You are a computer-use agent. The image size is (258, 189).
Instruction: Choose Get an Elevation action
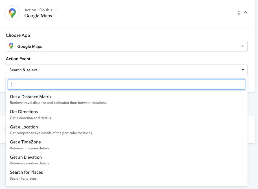click(x=126, y=160)
